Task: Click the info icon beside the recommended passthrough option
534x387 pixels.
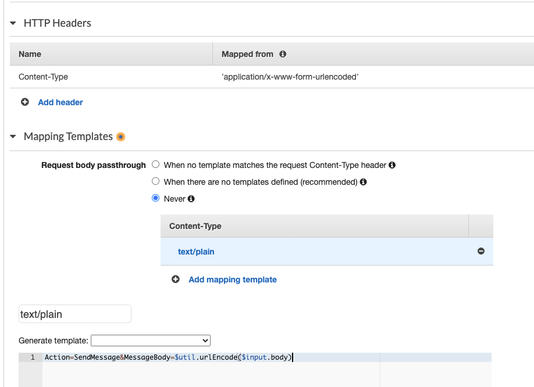Action: coord(364,181)
